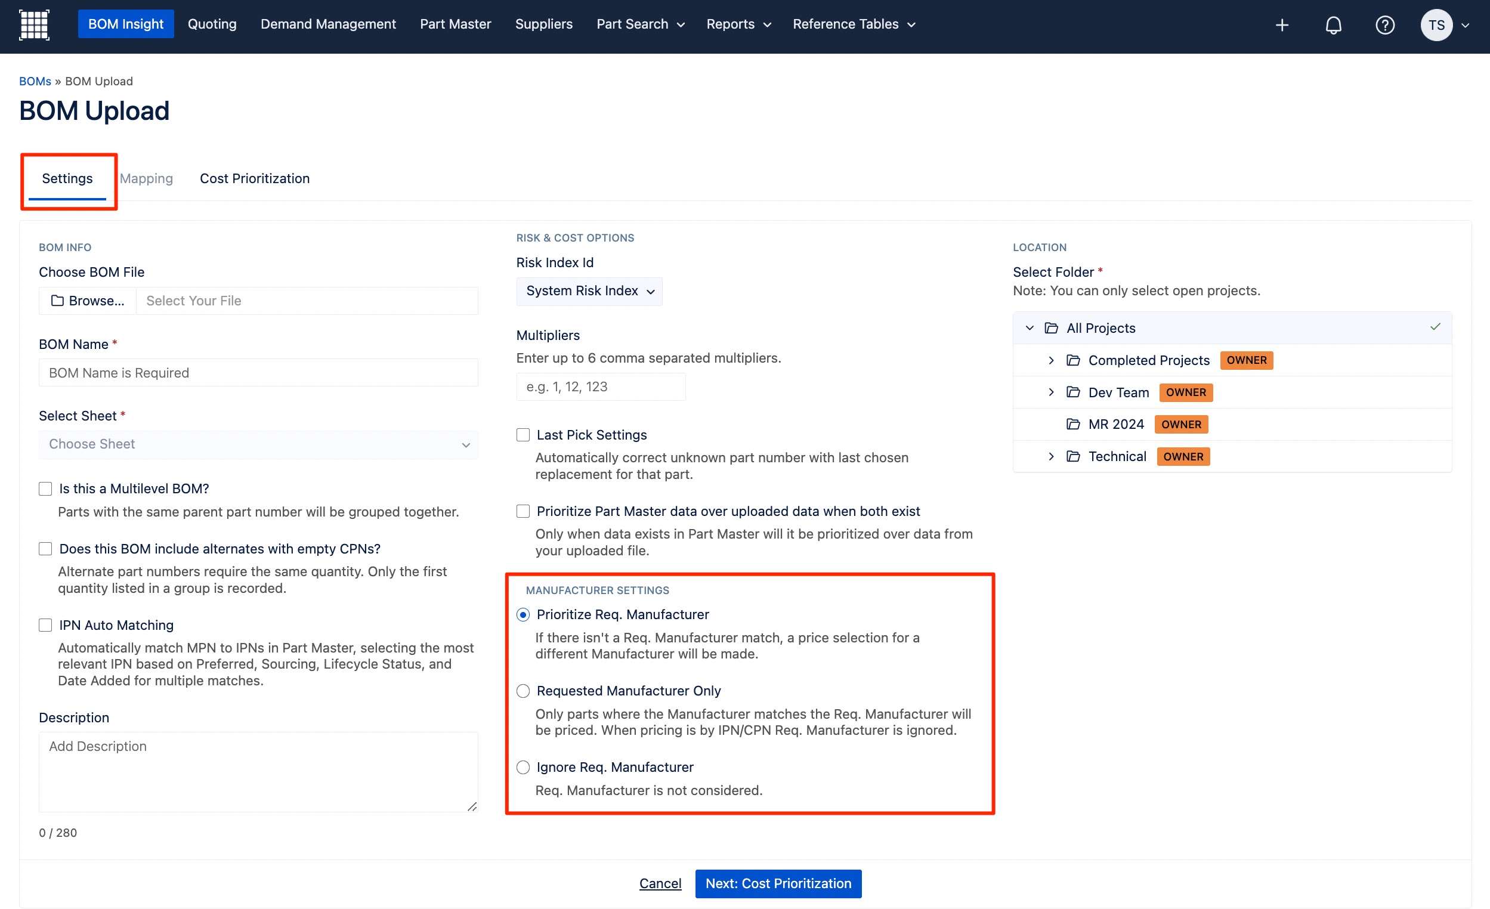Screen dimensions: 1490x909
Task: Enable IPN Auto Matching checkbox
Action: point(45,624)
